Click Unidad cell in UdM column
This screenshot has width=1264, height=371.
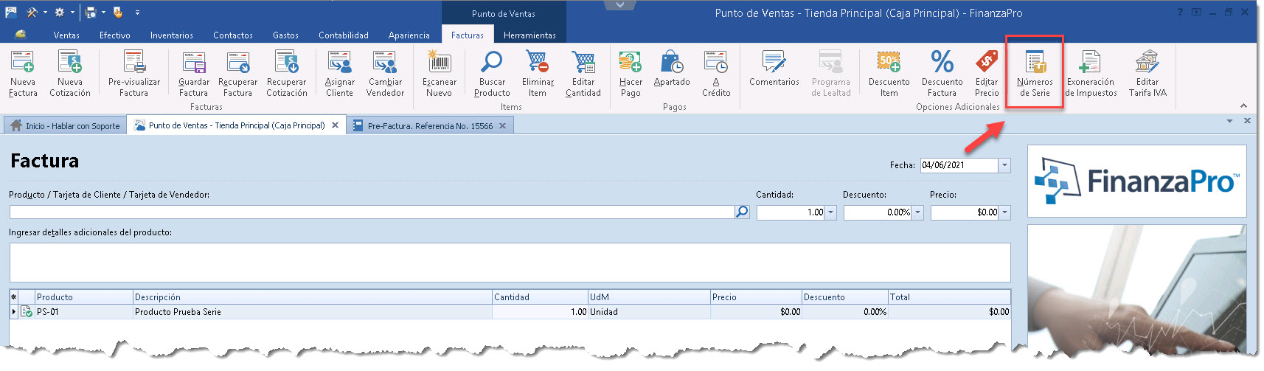pyautogui.click(x=649, y=312)
